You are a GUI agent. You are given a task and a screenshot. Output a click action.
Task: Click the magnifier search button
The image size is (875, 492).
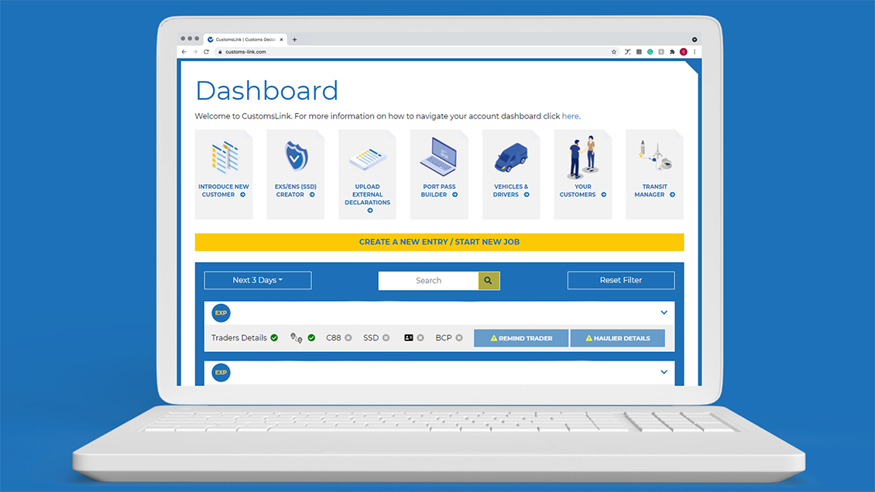coord(489,280)
